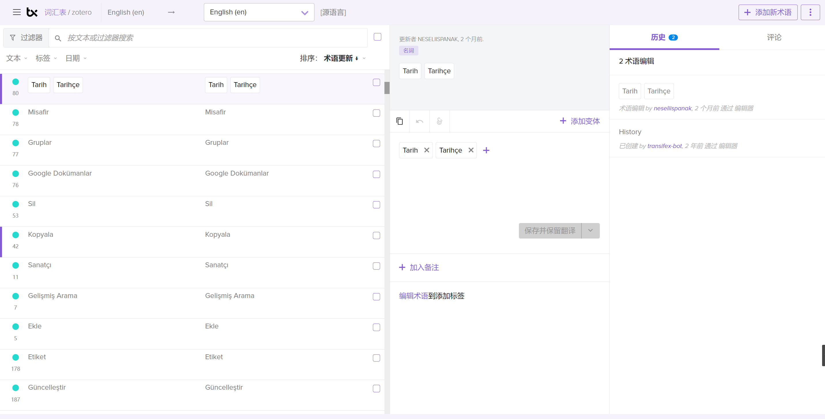This screenshot has width=825, height=419.
Task: Check the Kopyala row checkbox
Action: point(376,236)
